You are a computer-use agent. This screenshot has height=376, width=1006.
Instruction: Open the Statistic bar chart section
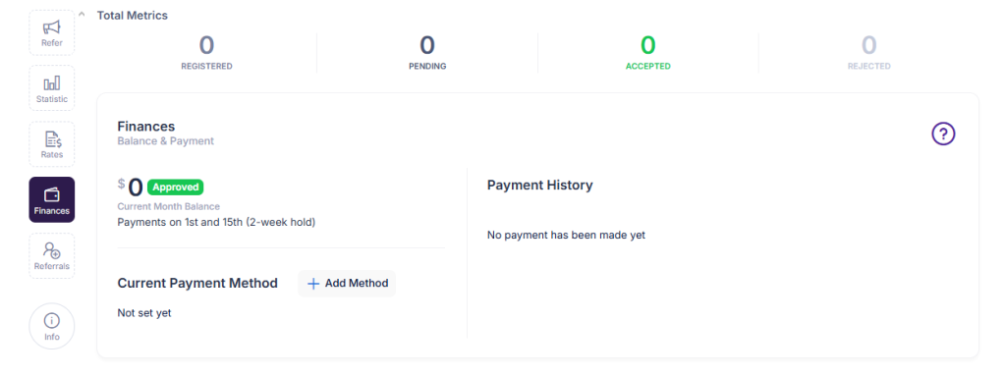pos(51,88)
